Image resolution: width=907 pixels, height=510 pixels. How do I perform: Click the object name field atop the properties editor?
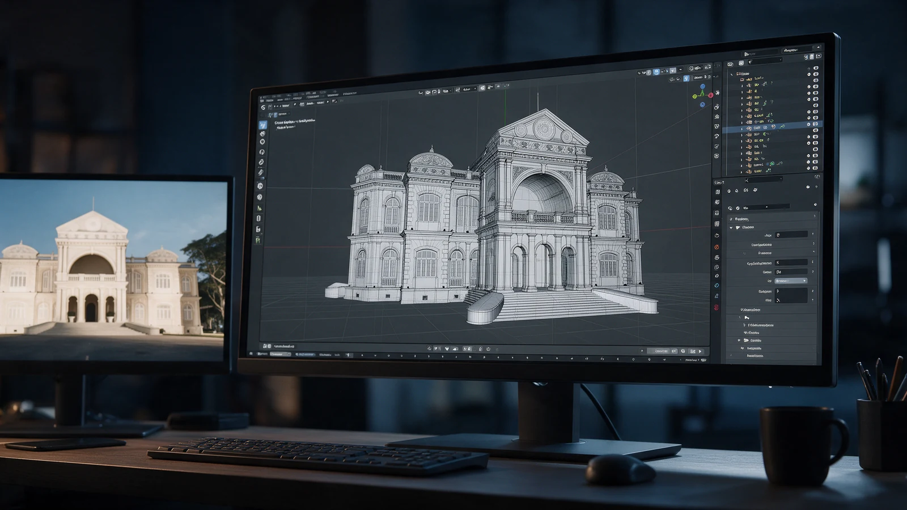pyautogui.click(x=765, y=208)
